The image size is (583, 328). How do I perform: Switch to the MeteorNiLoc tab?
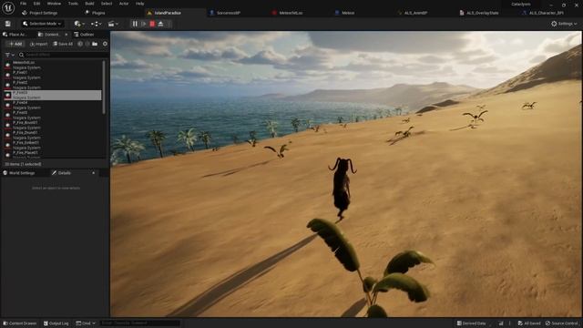(x=288, y=13)
